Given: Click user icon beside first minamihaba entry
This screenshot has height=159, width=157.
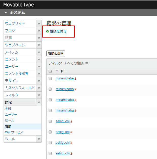Looking at the screenshot, I should (x=76, y=79).
